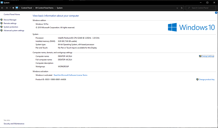Screen dimensions: 218x128
Task: Open Advanced system settings link
Action: click(14, 31)
